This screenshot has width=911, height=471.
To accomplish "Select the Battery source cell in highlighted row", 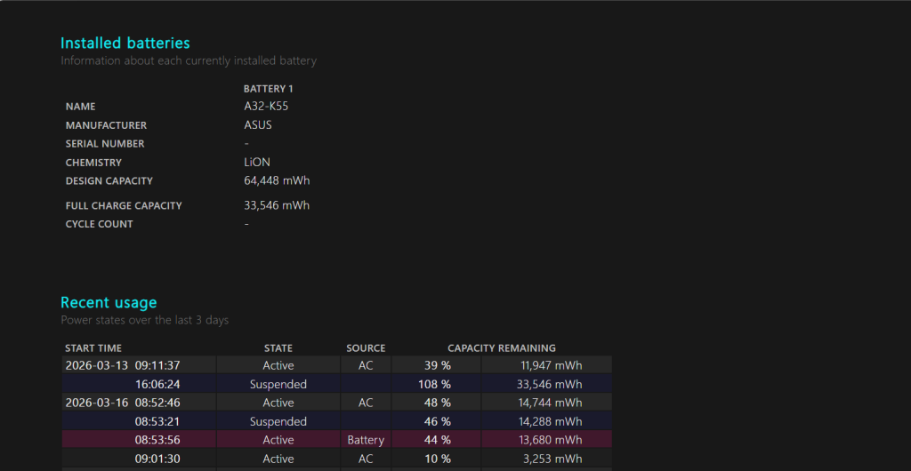I will pyautogui.click(x=366, y=440).
